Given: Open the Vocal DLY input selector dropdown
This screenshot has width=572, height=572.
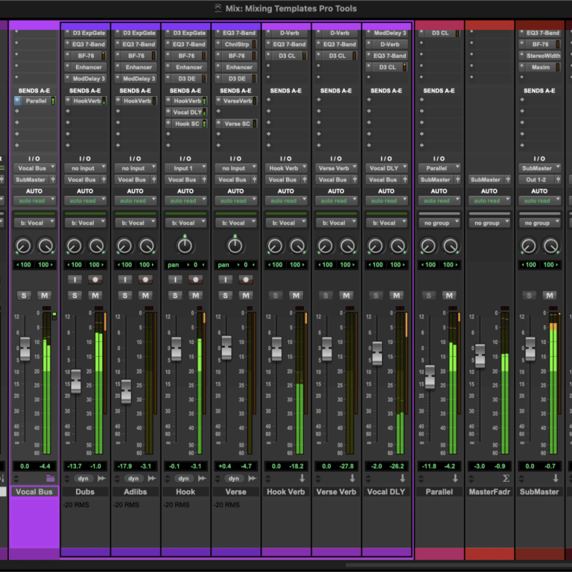Looking at the screenshot, I should pos(386,168).
